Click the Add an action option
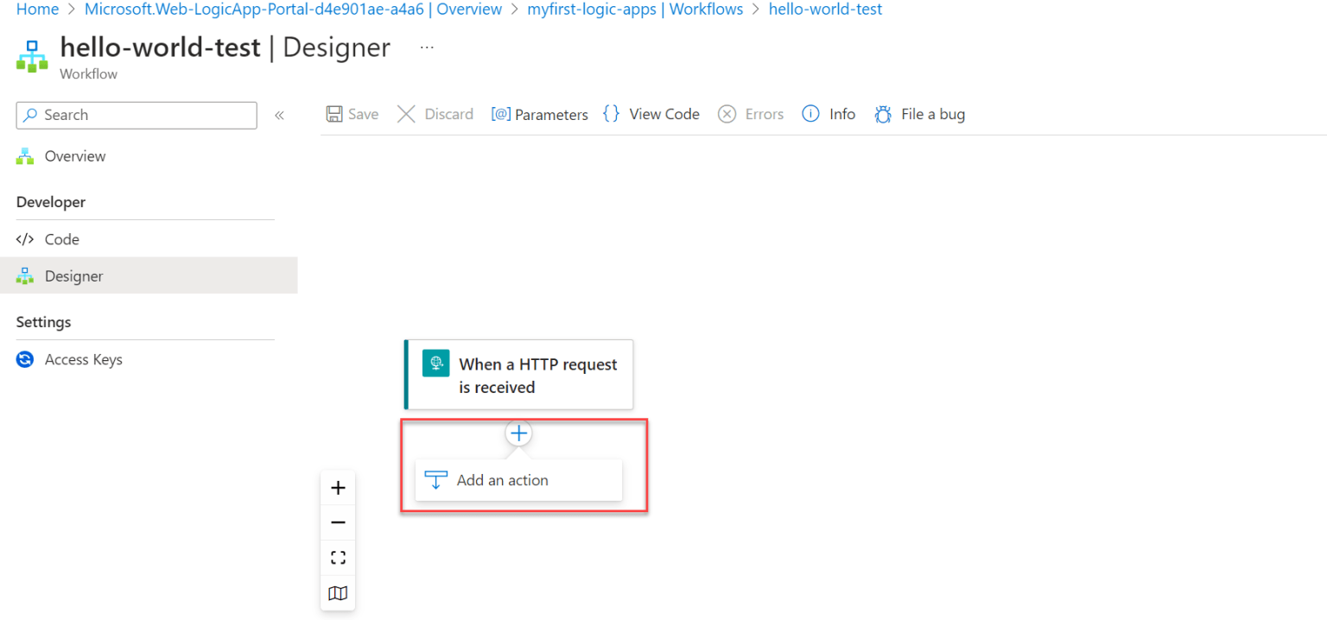Image resolution: width=1327 pixels, height=620 pixels. [502, 479]
